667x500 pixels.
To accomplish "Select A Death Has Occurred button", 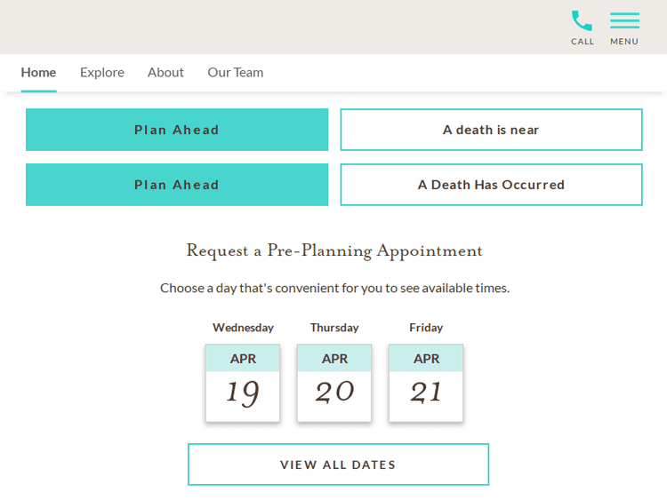I will tap(491, 185).
